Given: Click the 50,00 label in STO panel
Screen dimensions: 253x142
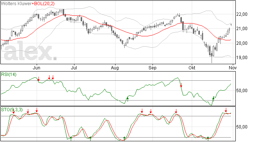Looking at the screenshot, I should (242, 127).
